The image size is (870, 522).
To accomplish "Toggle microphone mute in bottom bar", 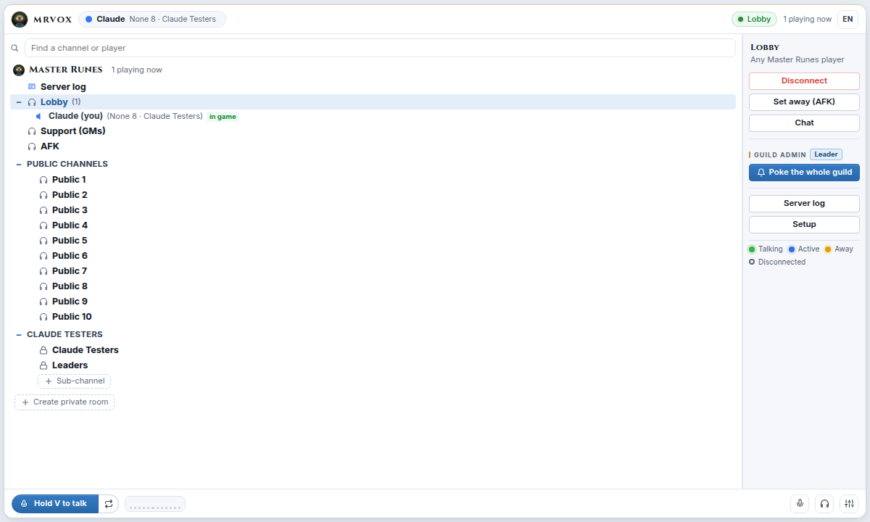I will tap(800, 503).
